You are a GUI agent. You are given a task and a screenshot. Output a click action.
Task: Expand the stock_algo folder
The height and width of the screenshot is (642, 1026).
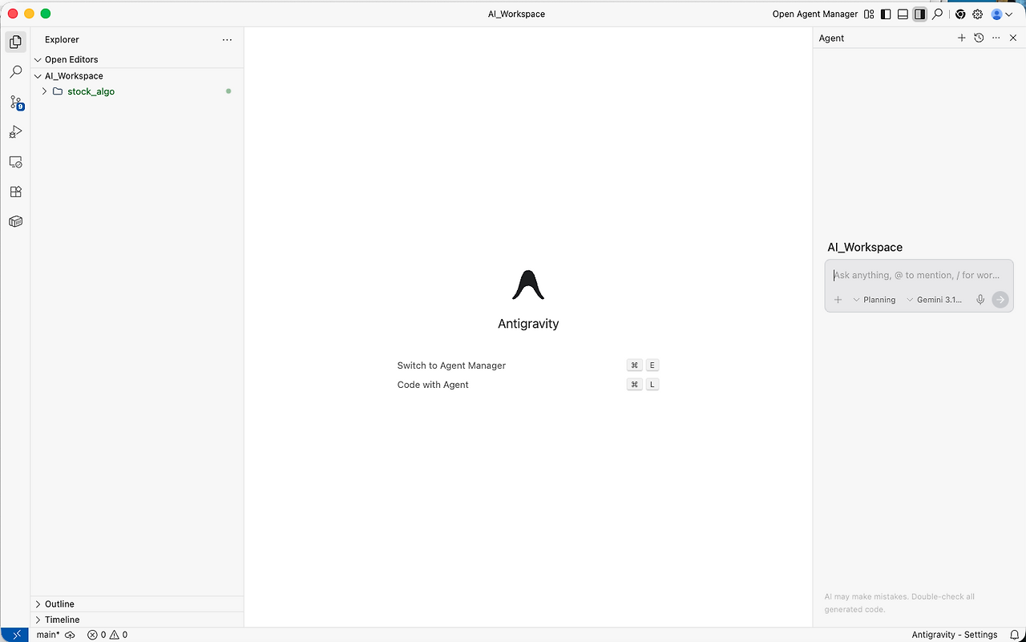click(45, 91)
